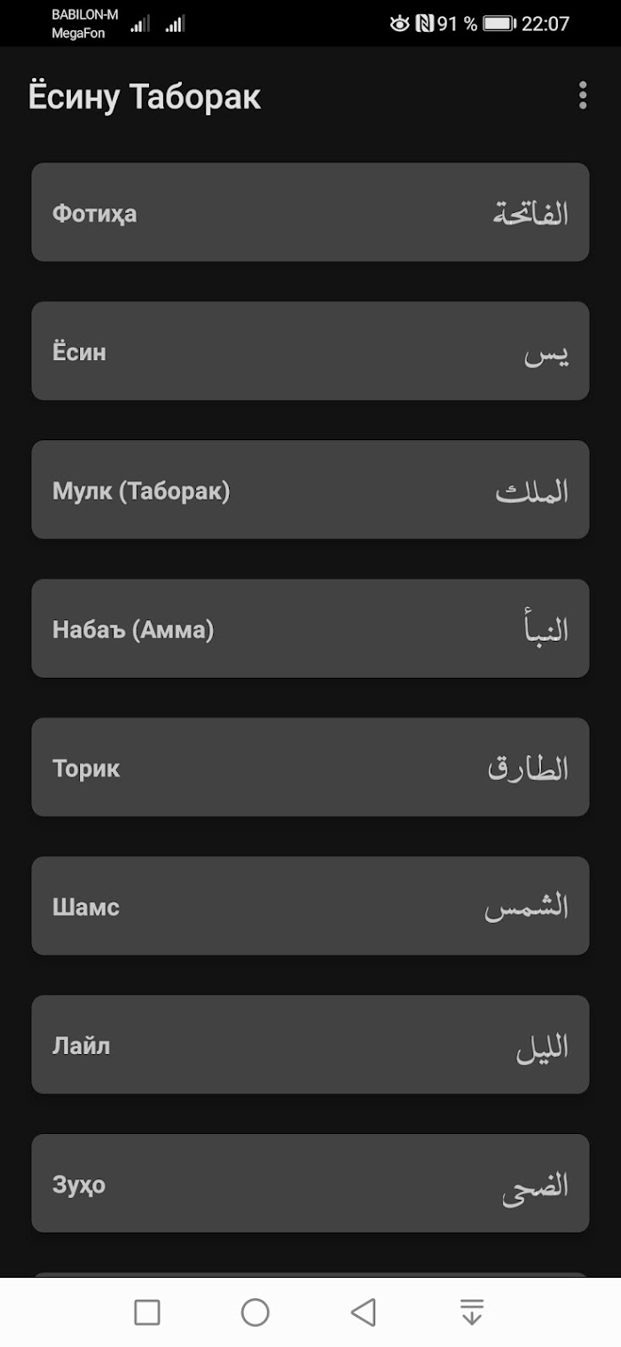This screenshot has height=1347, width=621.
Task: Tap the battery indicator icon
Action: pos(499,24)
